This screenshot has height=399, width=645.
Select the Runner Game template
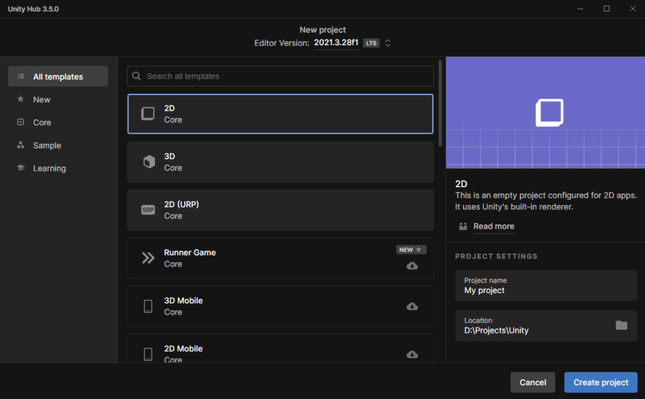(x=280, y=258)
